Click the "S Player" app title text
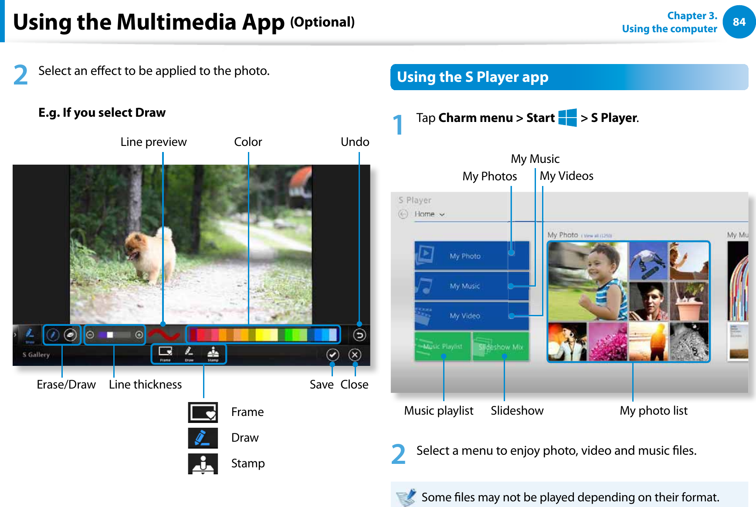Screen dimensions: 756x507 coord(414,200)
